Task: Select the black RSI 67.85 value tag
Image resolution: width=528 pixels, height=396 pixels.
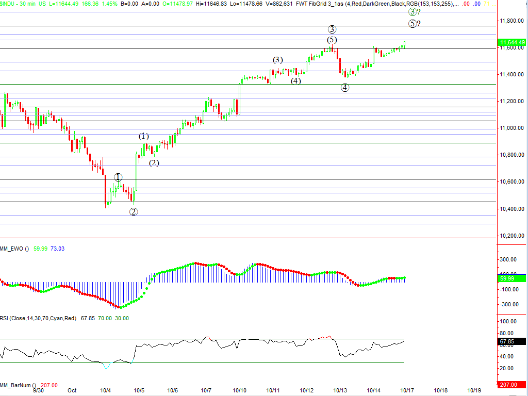Action: 512,341
